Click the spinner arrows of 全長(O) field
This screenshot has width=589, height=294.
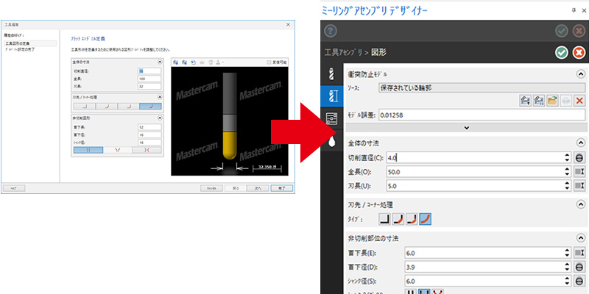566,171
